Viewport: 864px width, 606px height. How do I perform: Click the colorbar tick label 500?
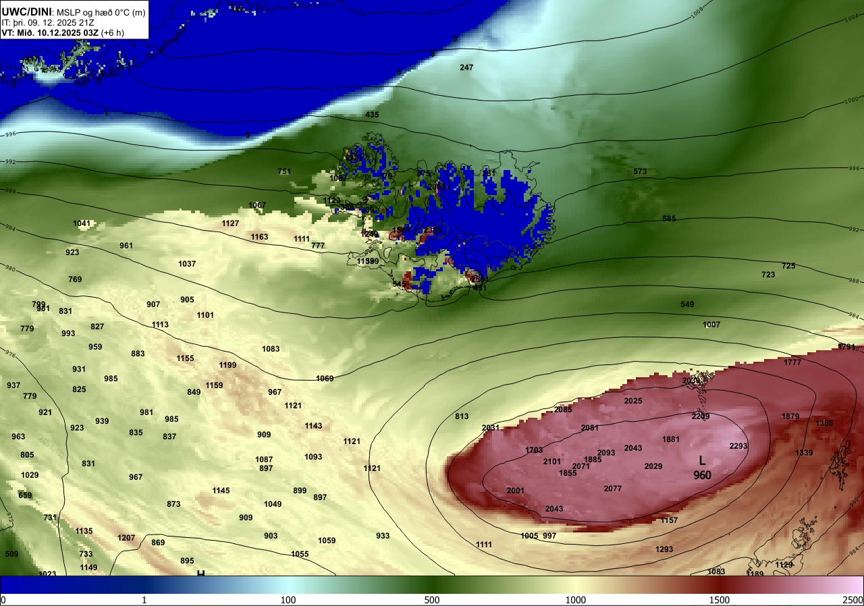click(432, 600)
